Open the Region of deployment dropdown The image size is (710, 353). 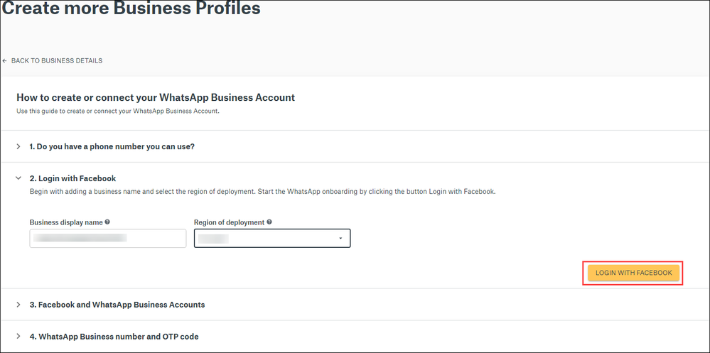click(x=272, y=239)
